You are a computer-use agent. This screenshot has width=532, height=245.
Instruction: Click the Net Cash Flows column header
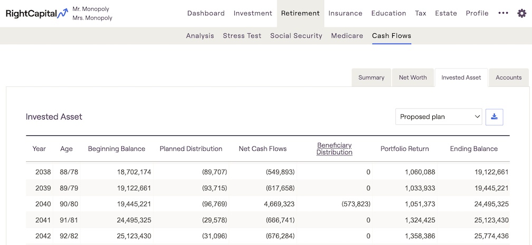[263, 149]
